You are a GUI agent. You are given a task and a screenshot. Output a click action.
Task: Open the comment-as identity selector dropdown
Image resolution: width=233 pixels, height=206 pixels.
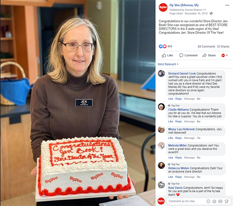pyautogui.click(x=224, y=55)
